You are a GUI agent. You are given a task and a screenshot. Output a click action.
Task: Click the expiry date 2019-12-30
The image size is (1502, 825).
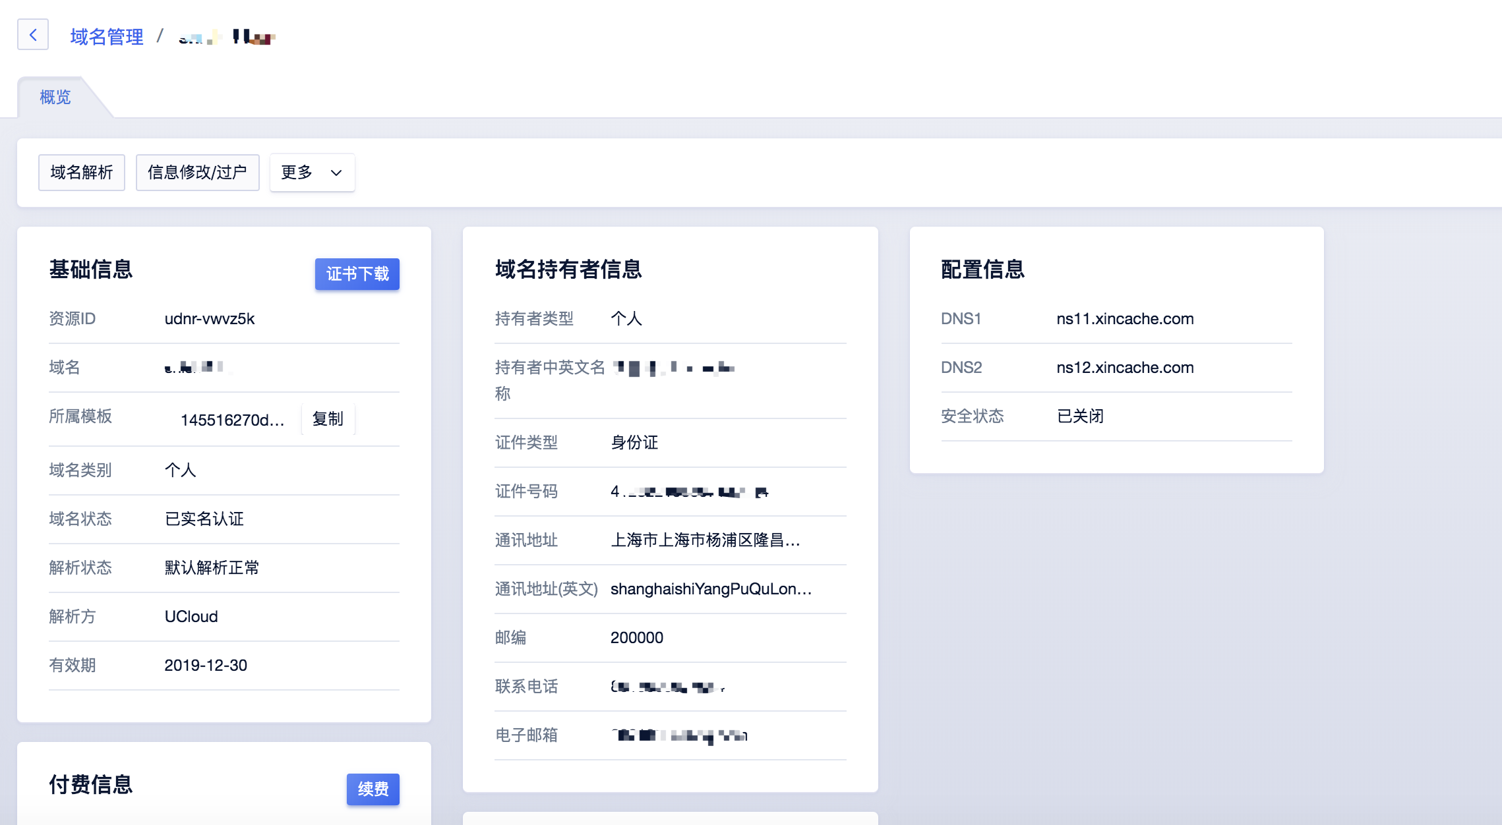click(x=206, y=666)
